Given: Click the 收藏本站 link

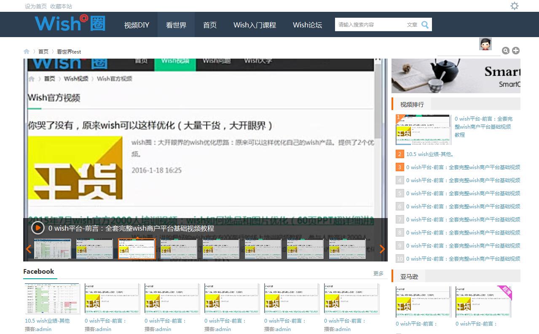Looking at the screenshot, I should tap(61, 6).
